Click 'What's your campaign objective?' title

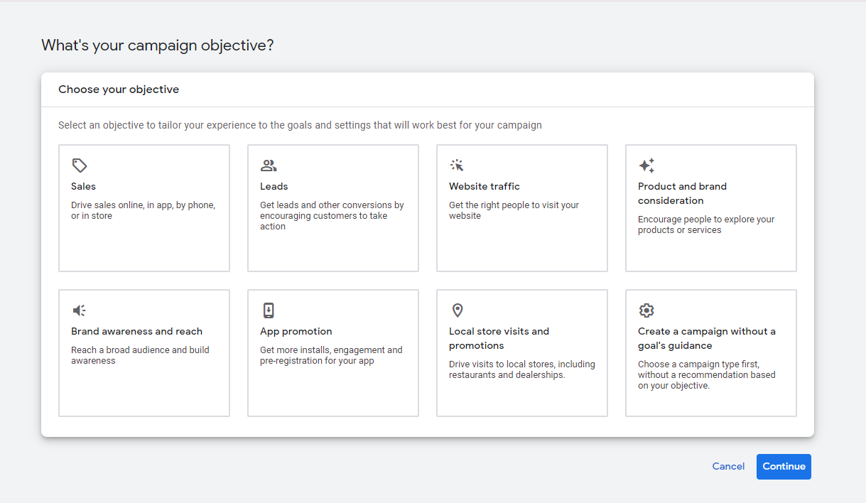(x=158, y=45)
